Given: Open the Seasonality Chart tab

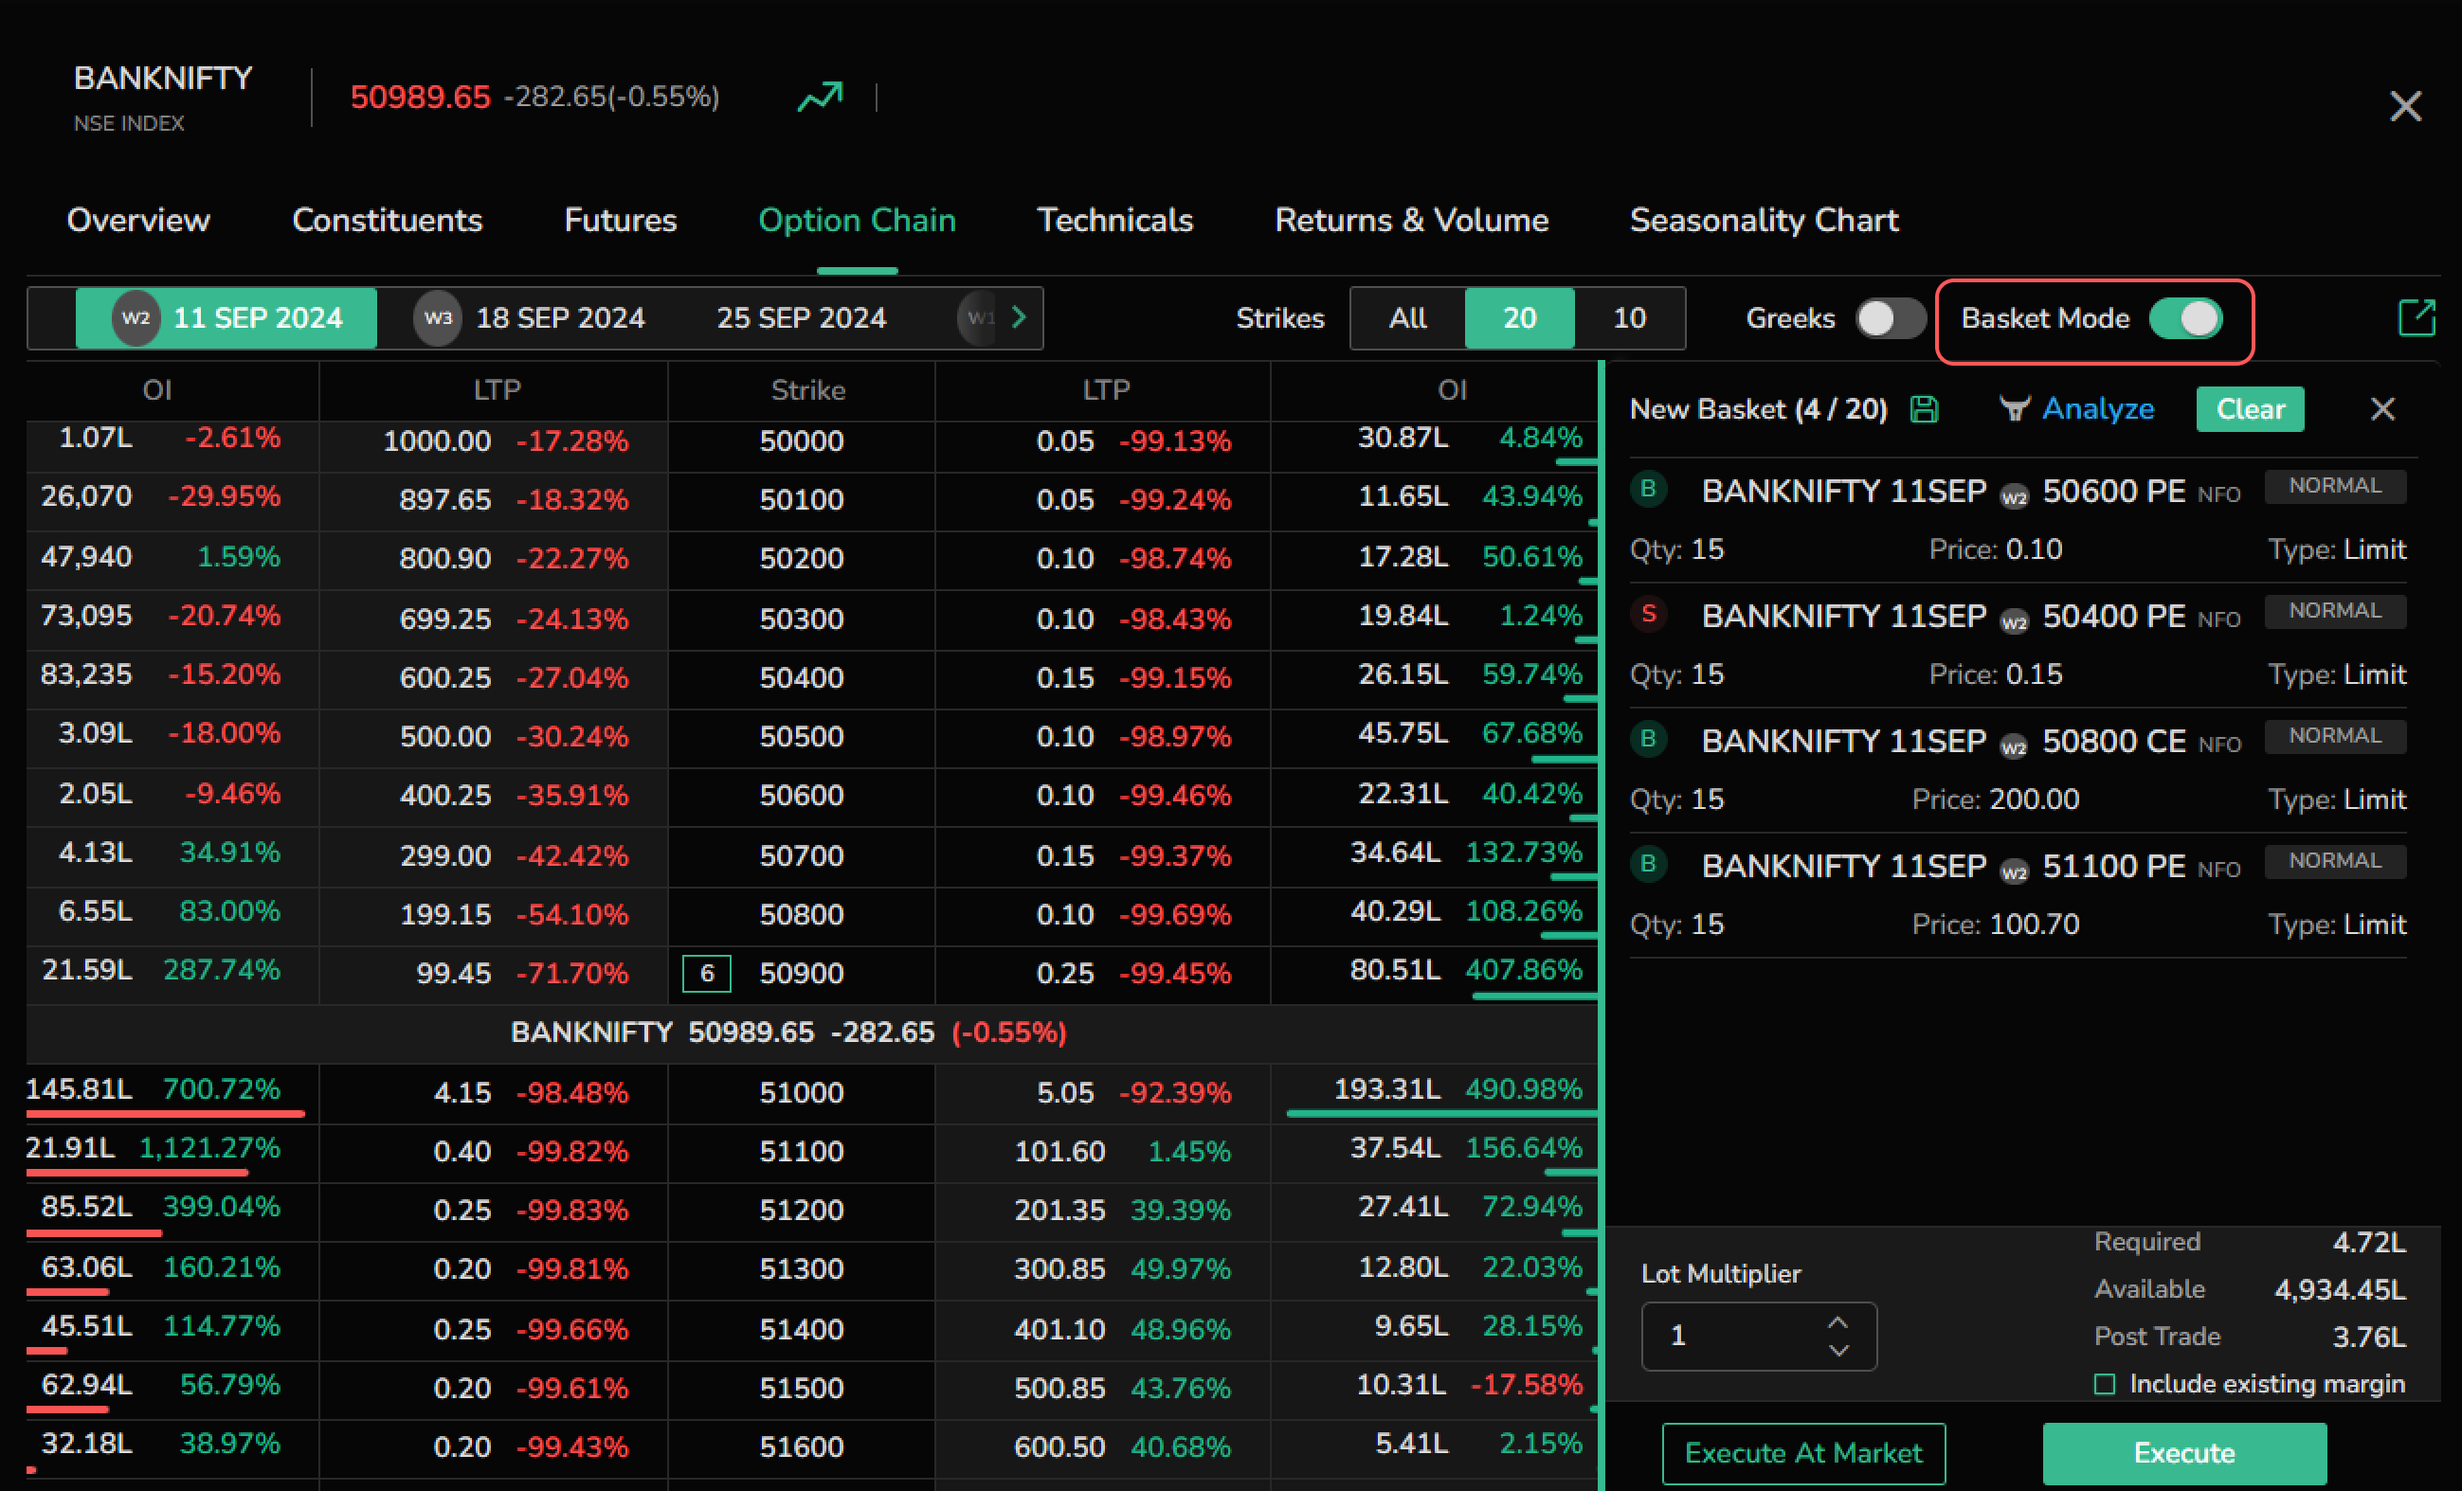Looking at the screenshot, I should tap(1764, 220).
